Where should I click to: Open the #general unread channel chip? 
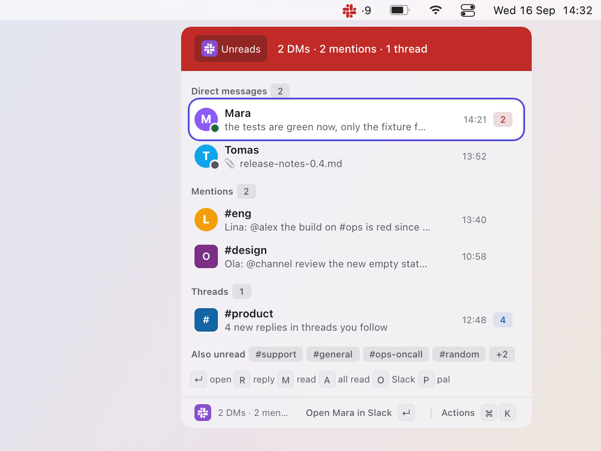333,354
